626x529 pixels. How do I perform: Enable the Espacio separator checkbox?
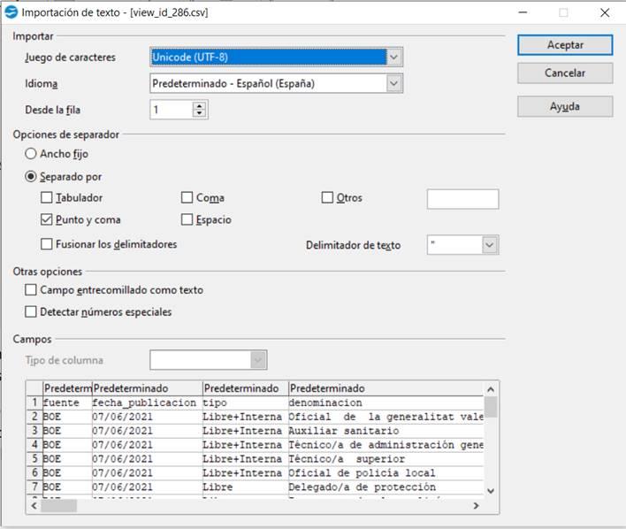[187, 219]
